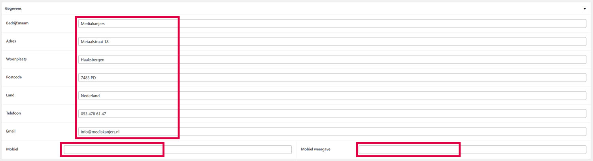Click the Land label
The image size is (593, 161).
coord(10,95)
